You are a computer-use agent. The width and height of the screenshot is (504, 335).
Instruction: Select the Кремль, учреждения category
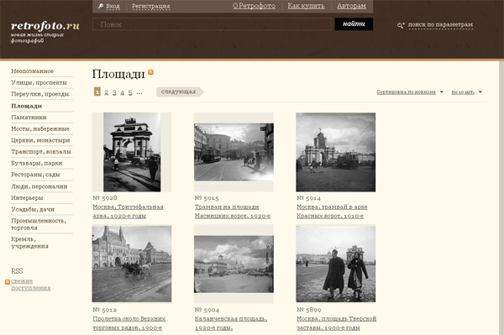pos(29,243)
